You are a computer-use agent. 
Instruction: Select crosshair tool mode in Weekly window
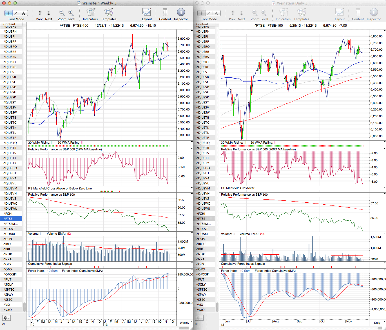click(x=9, y=13)
